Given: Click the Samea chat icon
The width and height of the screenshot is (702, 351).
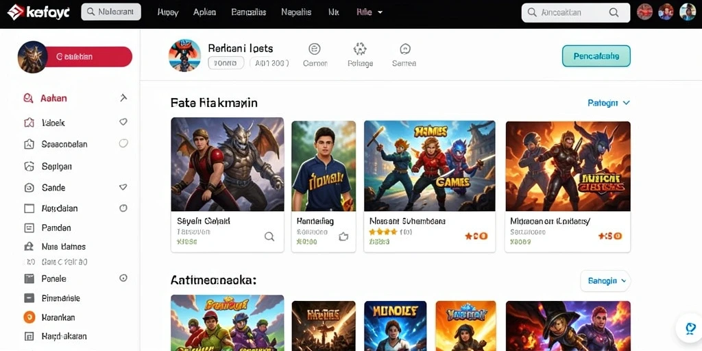Looking at the screenshot, I should (x=405, y=49).
